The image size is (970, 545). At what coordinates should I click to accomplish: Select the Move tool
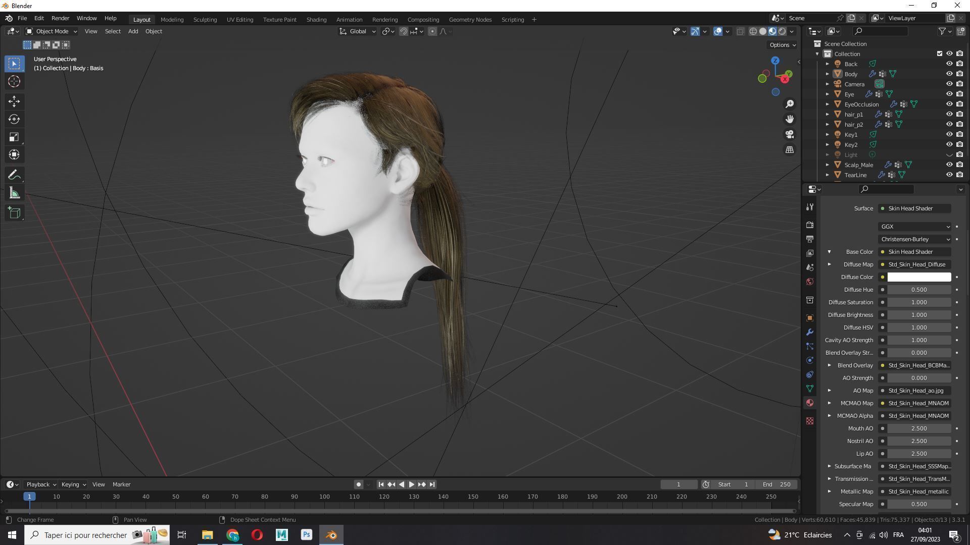(14, 101)
